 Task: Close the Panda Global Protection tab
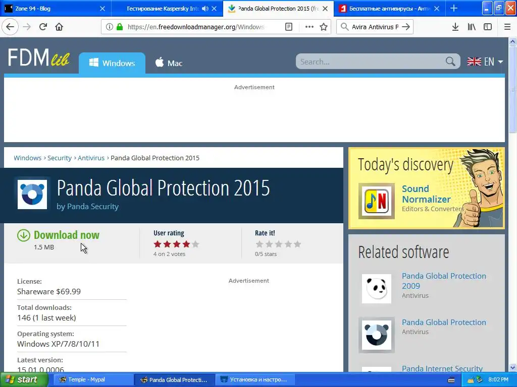point(325,9)
